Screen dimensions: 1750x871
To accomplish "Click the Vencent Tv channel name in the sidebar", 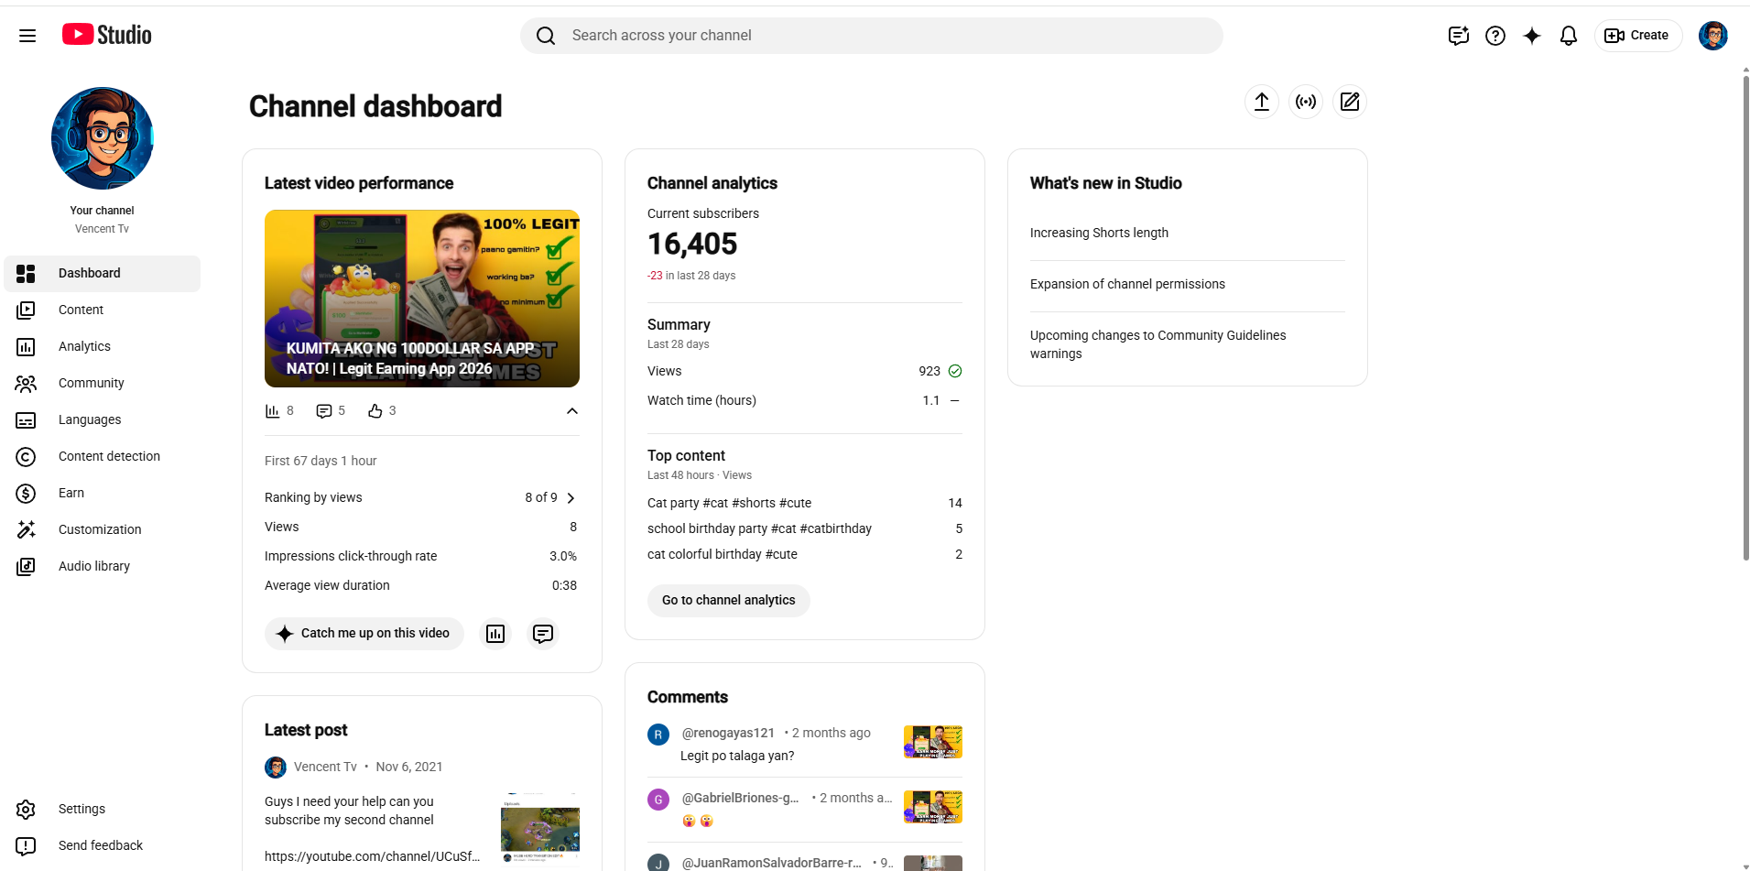I will [102, 229].
